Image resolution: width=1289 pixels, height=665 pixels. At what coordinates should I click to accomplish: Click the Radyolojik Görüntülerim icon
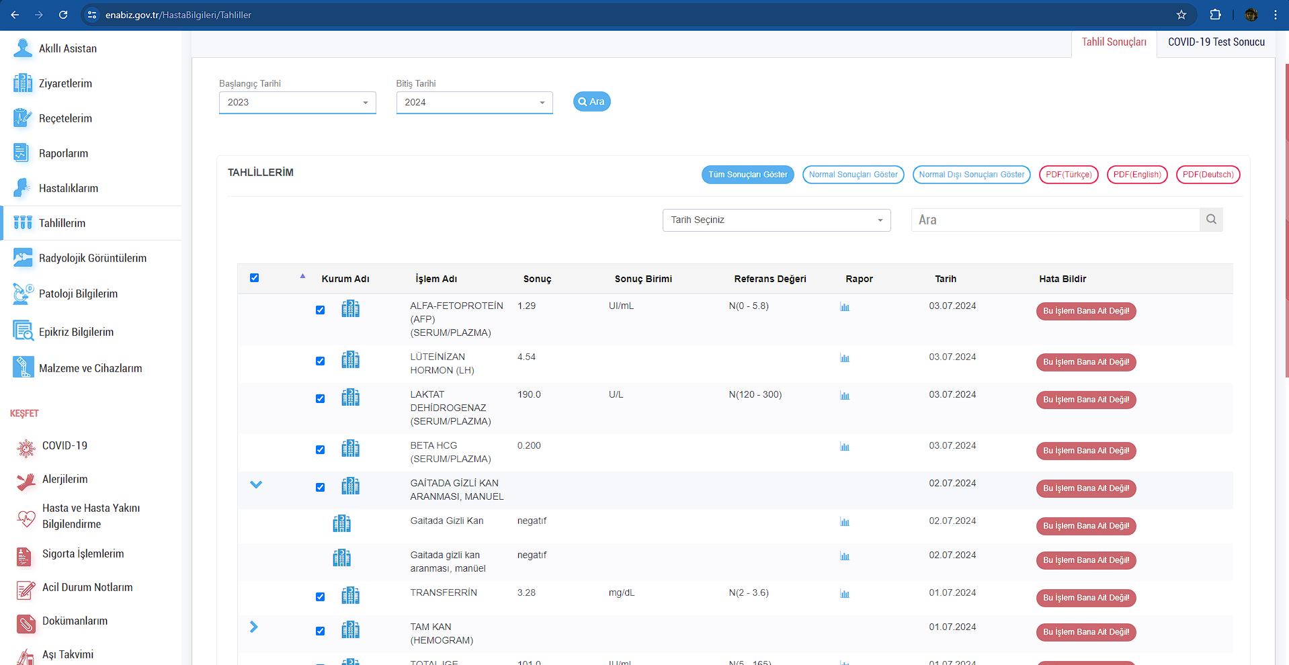(23, 258)
